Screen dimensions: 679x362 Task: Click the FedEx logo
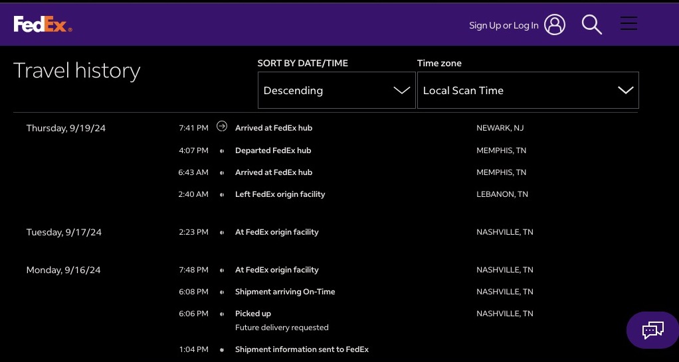[43, 25]
